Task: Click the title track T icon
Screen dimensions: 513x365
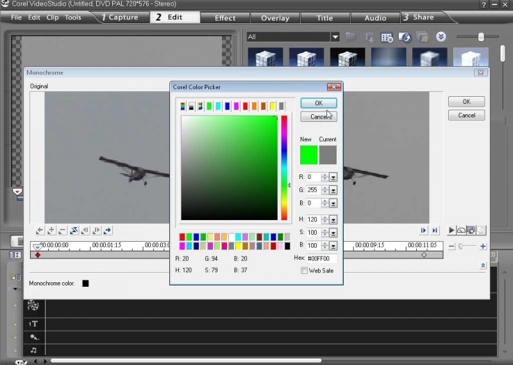Action: tap(33, 324)
